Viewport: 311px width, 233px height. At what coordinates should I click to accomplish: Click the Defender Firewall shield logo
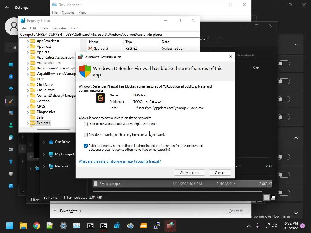tap(85, 71)
